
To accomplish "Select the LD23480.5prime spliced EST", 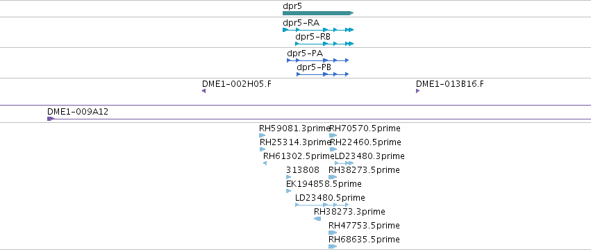I will tap(322, 205).
